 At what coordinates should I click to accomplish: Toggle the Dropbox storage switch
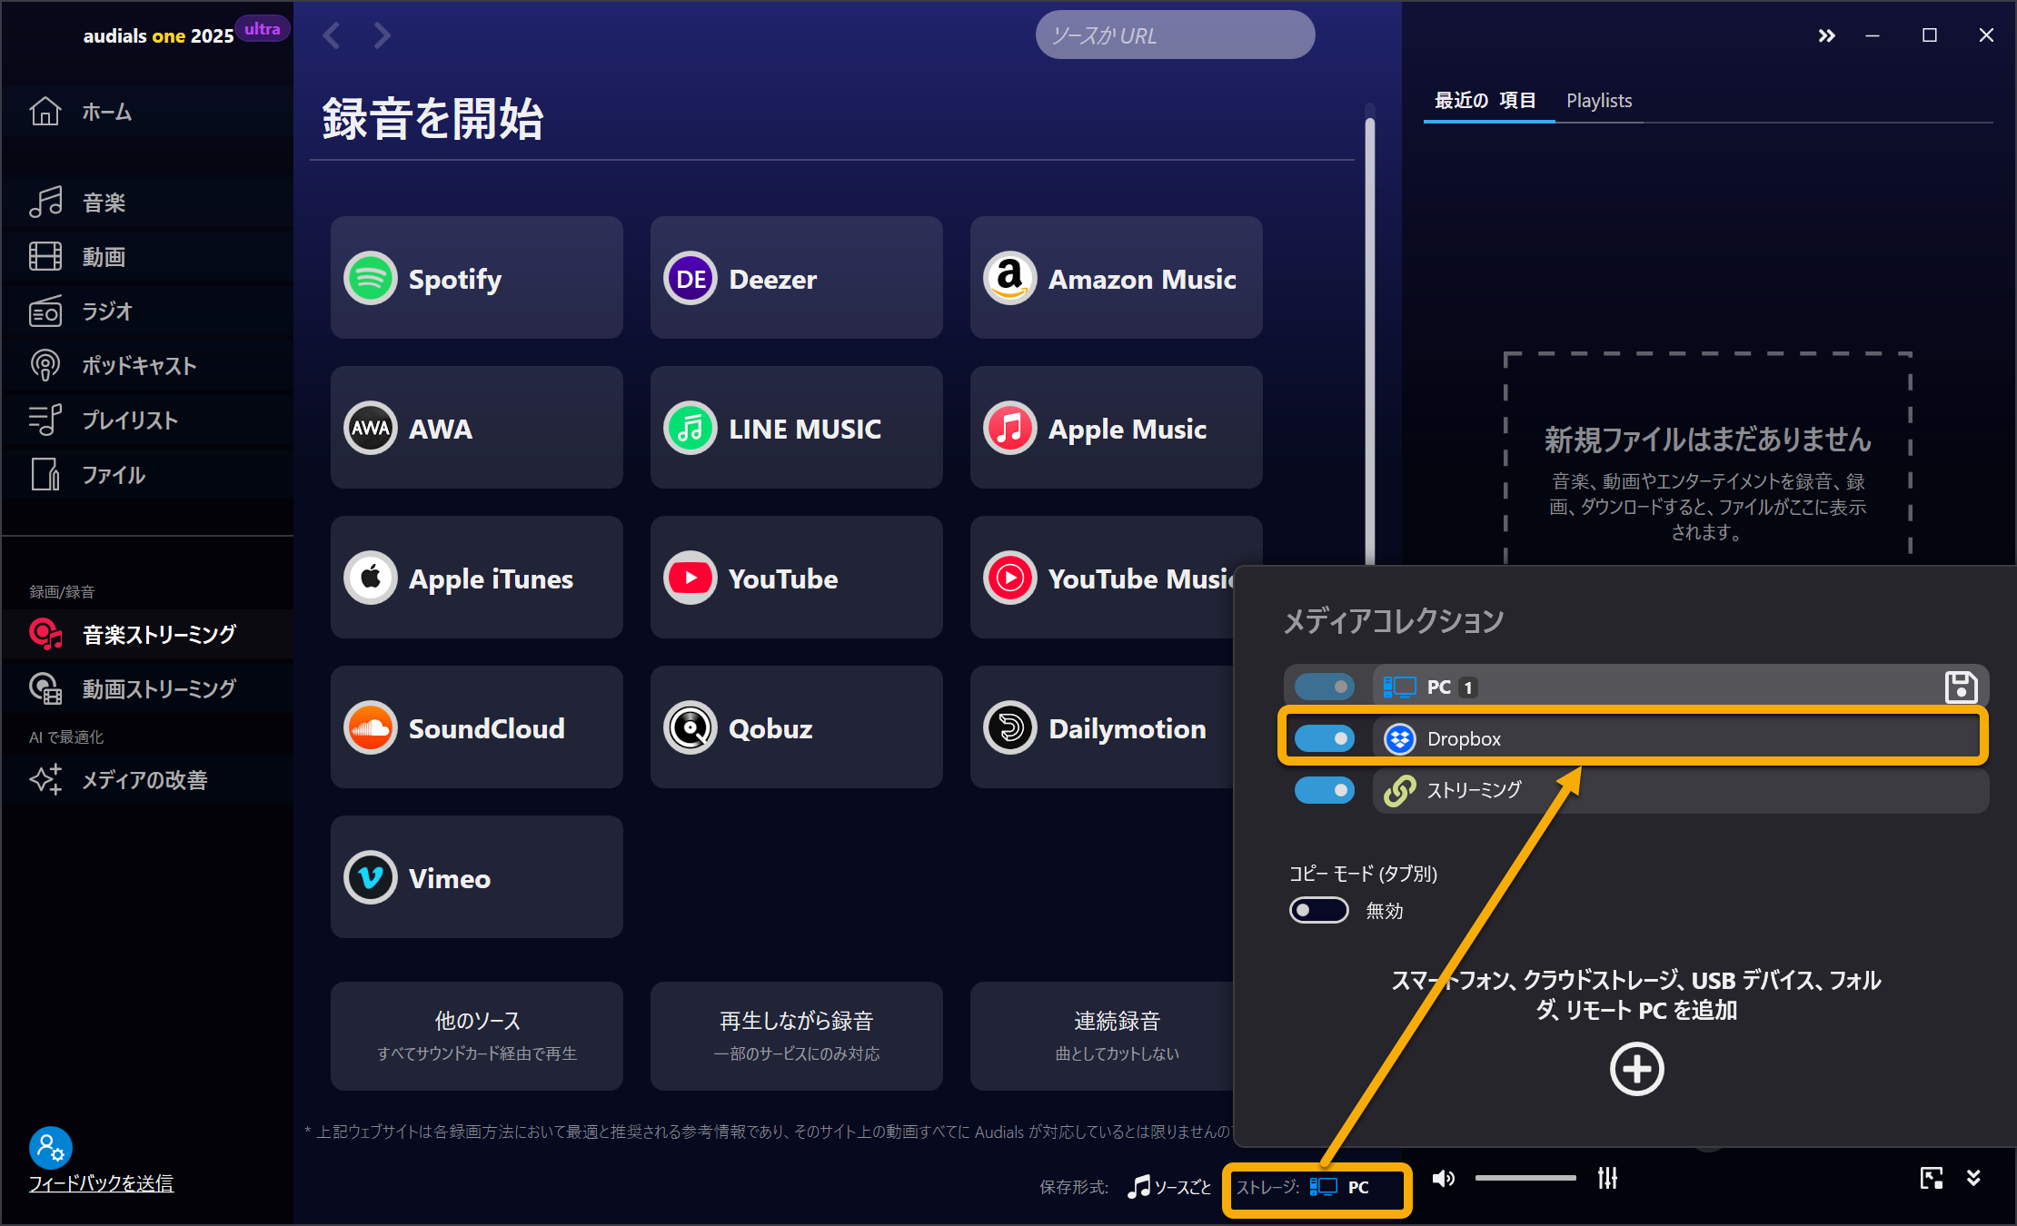(x=1324, y=738)
